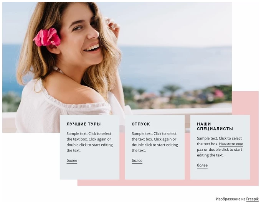This screenshot has width=261, height=204.
Task: Click the sample text under НАШИ СПЕЦИАЛИСТЫ
Action: (x=220, y=146)
